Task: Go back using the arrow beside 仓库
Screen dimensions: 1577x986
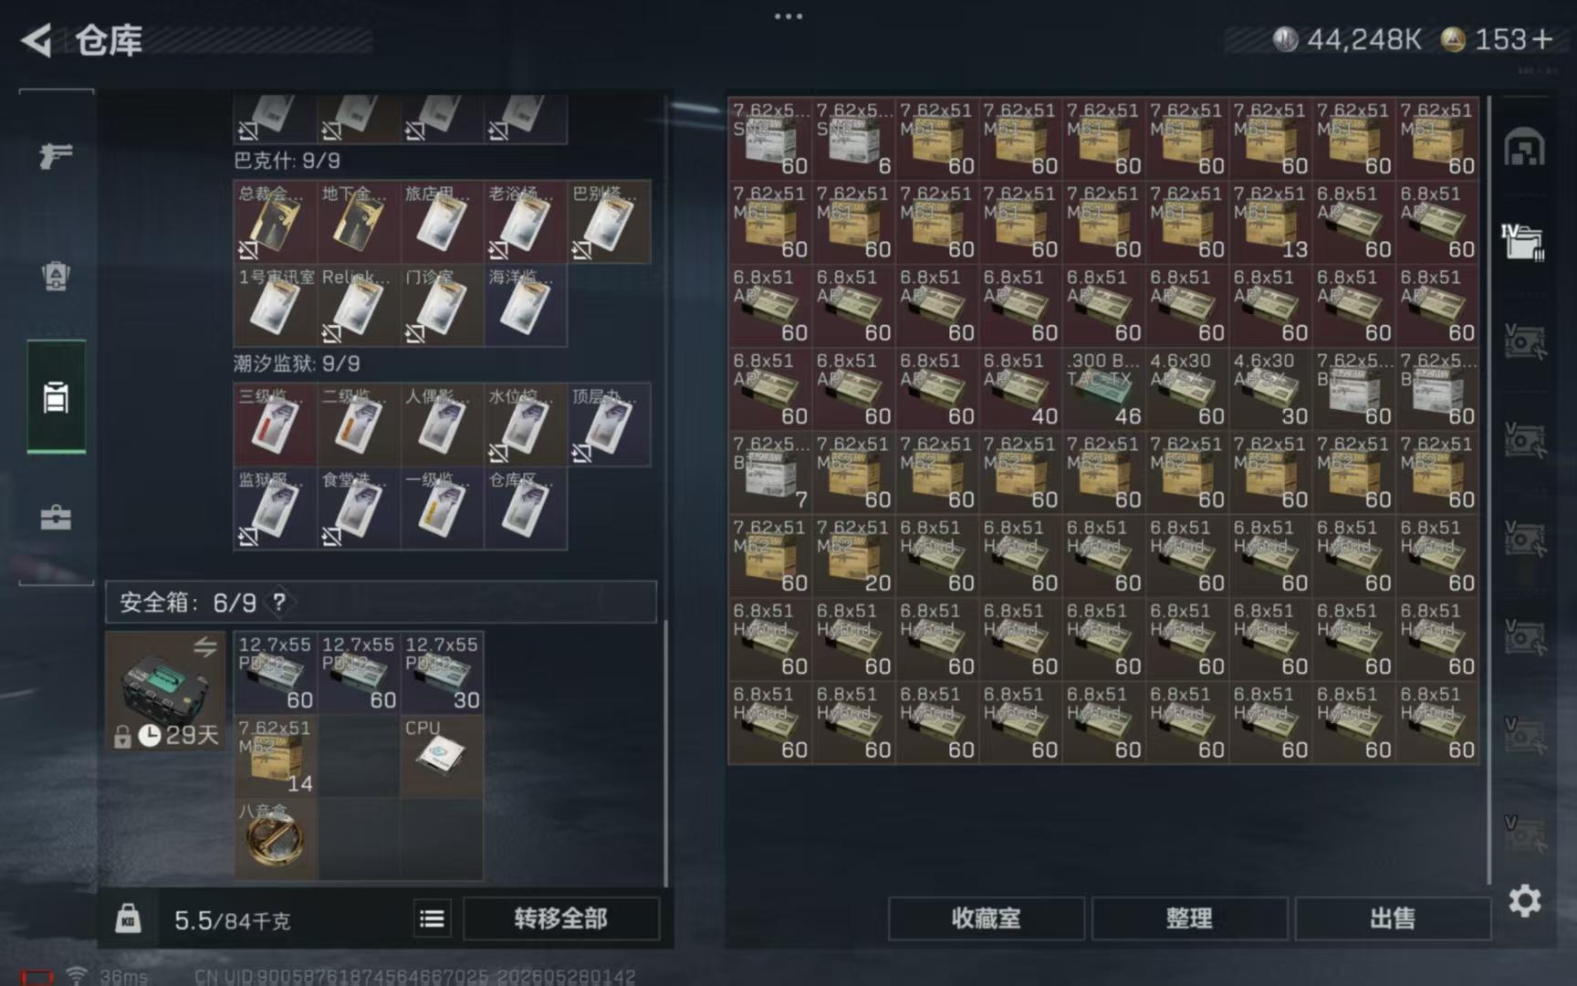Action: coord(37,40)
